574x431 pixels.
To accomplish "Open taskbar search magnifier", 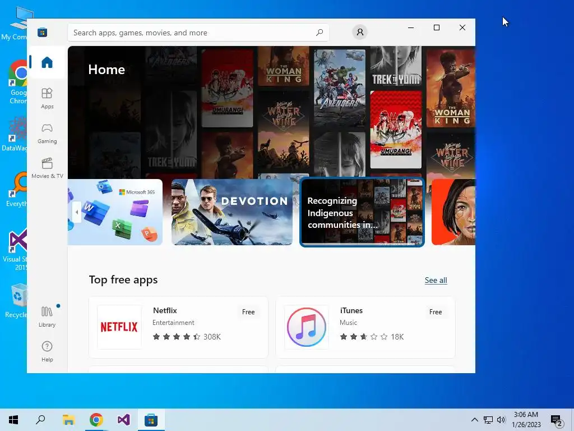I will coord(40,420).
